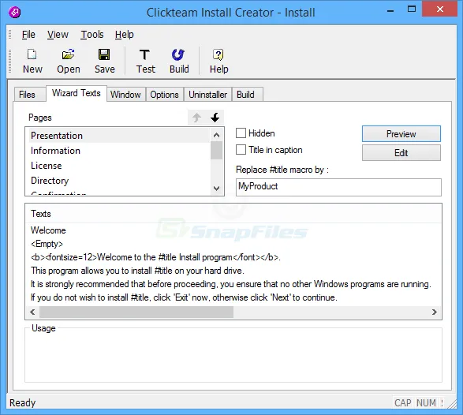Select the 'It is strongly recommended' line
This screenshot has height=415, width=463.
231,284
